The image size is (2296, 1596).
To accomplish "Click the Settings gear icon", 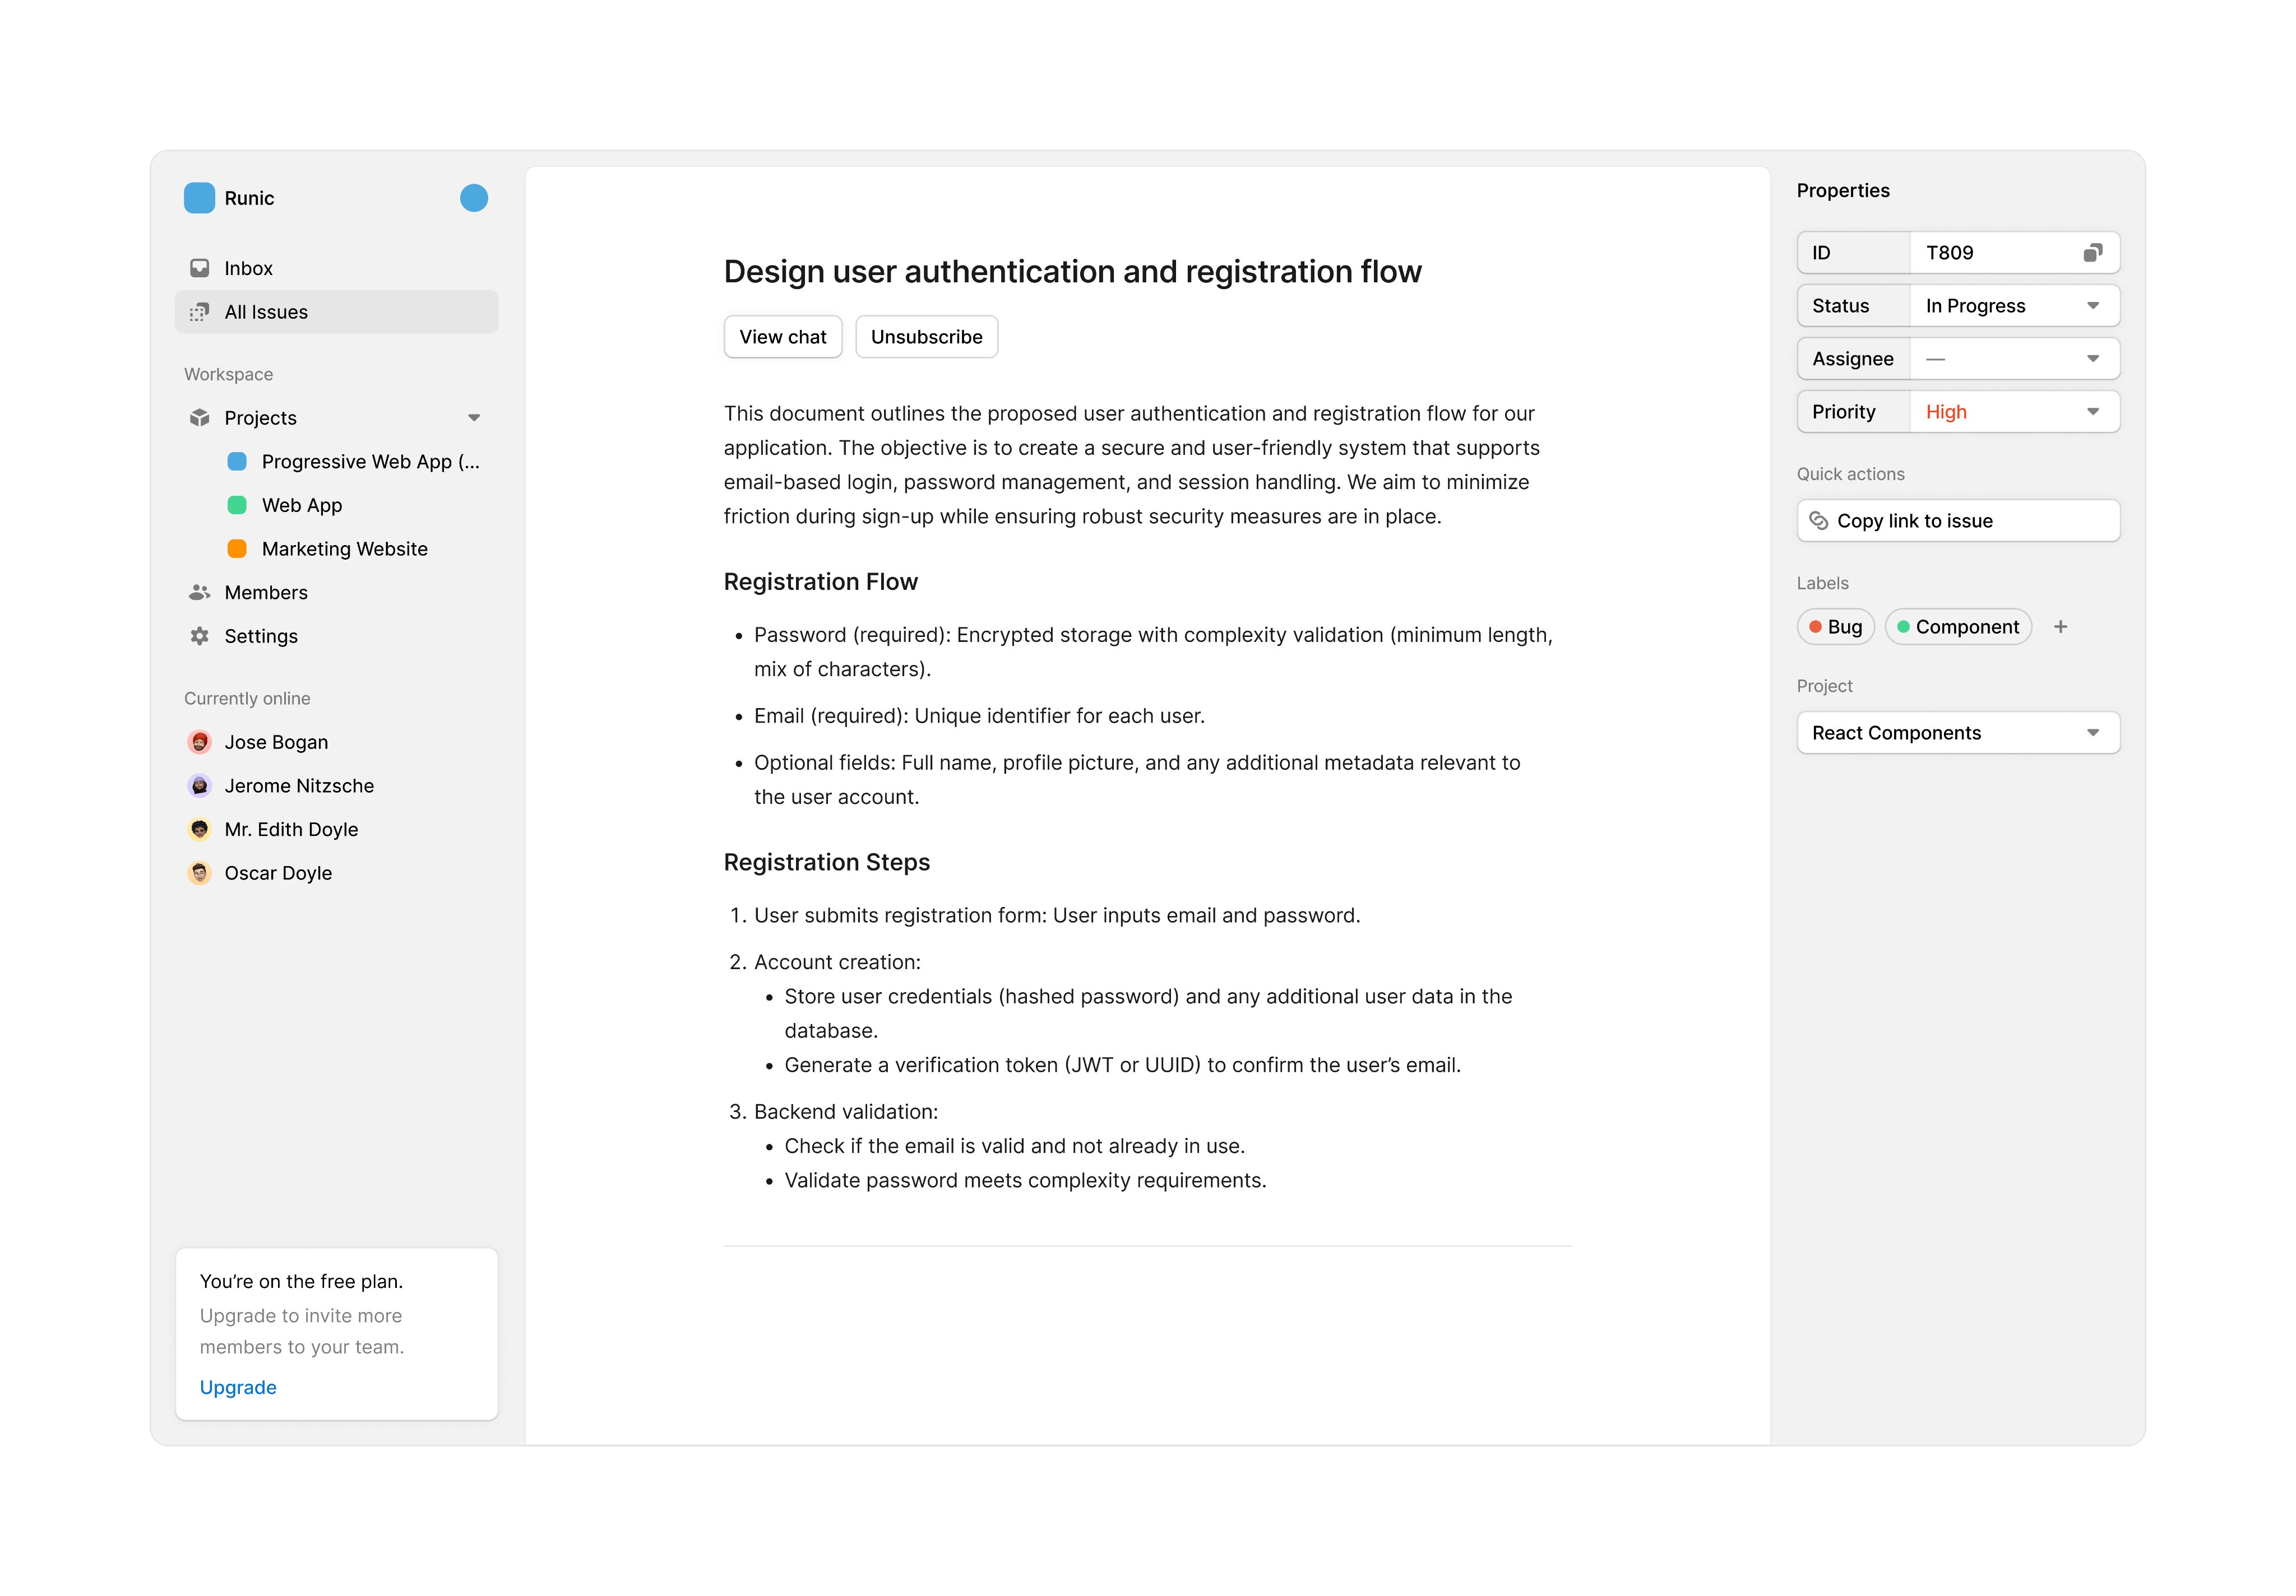I will coord(200,636).
